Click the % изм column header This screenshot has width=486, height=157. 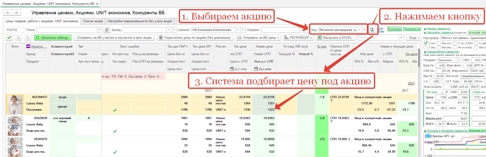click(321, 47)
